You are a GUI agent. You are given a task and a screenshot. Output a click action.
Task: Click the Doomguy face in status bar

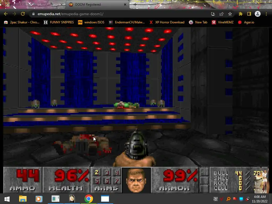tap(136, 180)
